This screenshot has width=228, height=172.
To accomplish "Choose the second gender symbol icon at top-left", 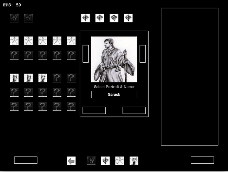I will 28,18.
